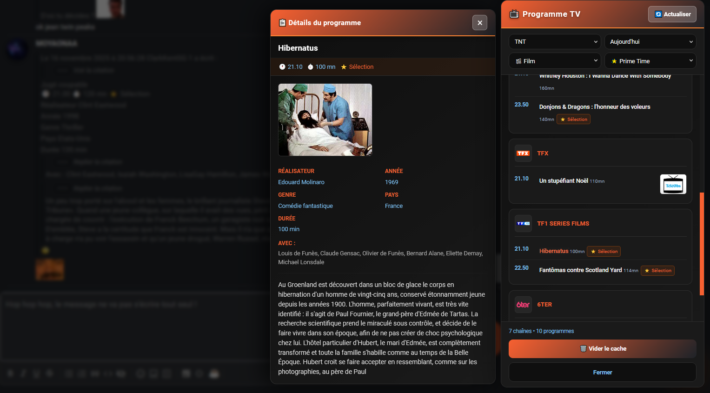Viewport: 710px width, 393px height.
Task: Select Un stupéfiant Noël on TFX
Action: pos(563,181)
